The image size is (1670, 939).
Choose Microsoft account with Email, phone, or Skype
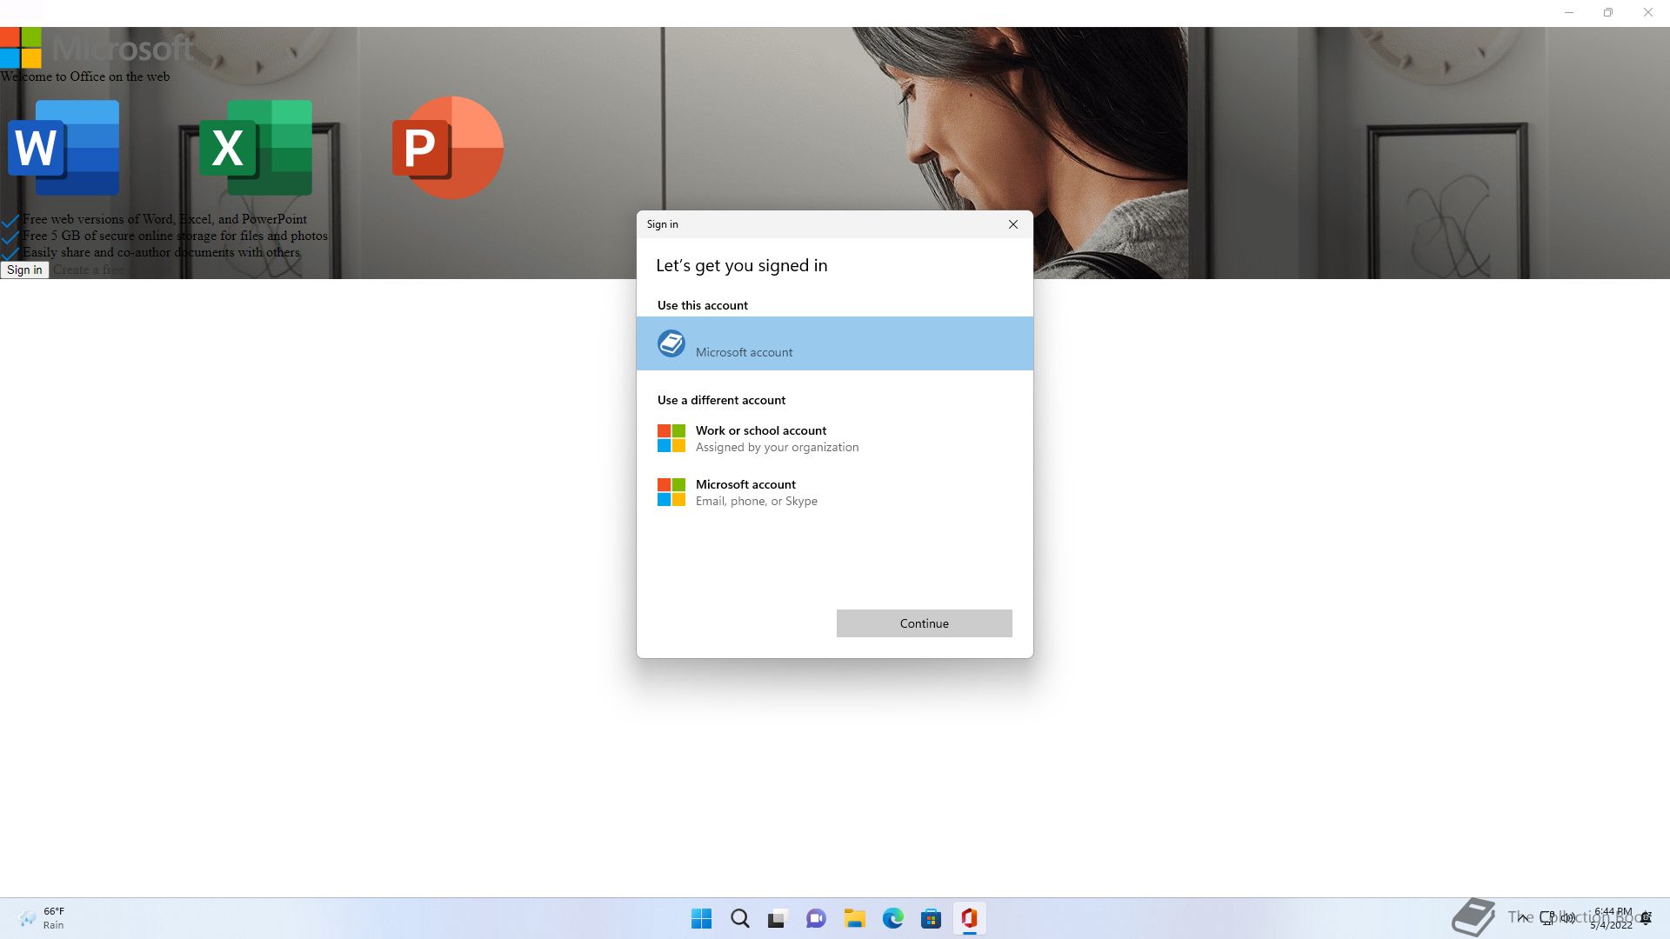click(x=834, y=492)
